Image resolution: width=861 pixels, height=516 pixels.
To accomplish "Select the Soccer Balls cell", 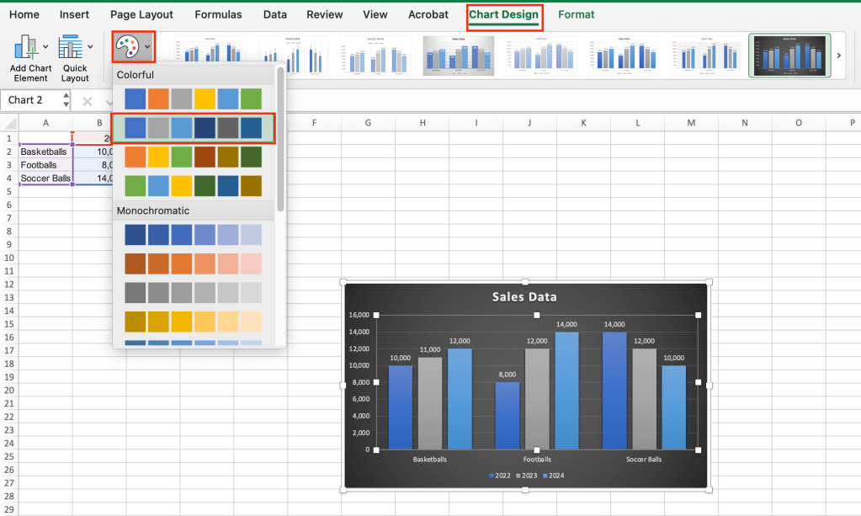I will 45,178.
